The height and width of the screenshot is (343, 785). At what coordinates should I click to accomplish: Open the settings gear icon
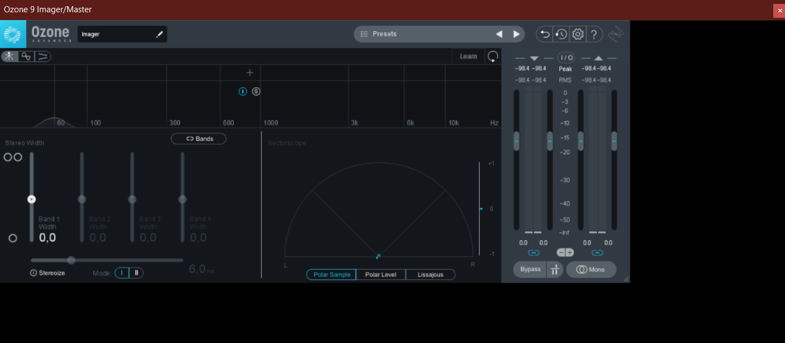click(x=578, y=34)
